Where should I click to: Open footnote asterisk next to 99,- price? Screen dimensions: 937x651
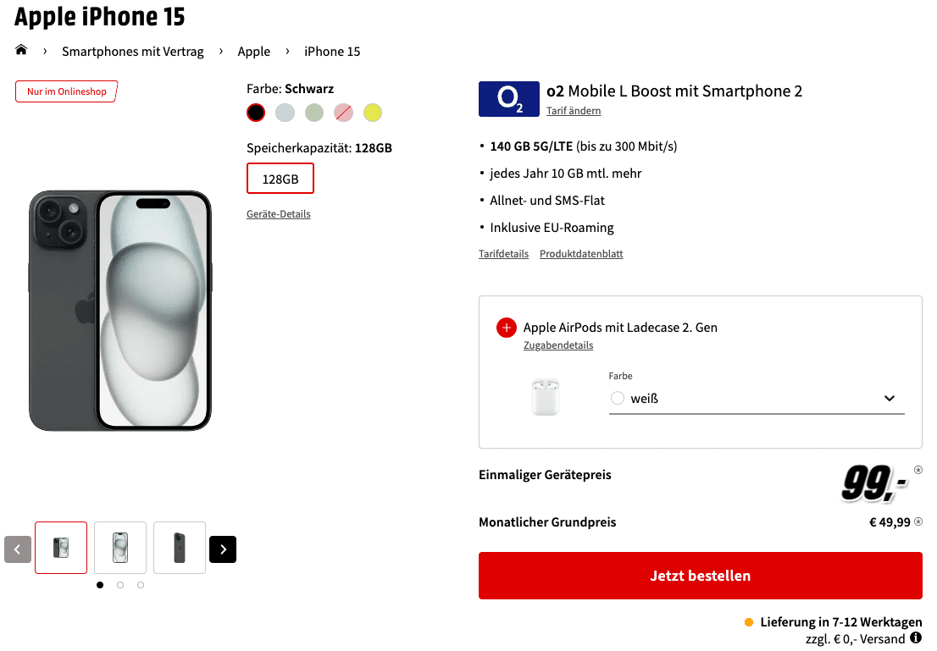coord(918,470)
